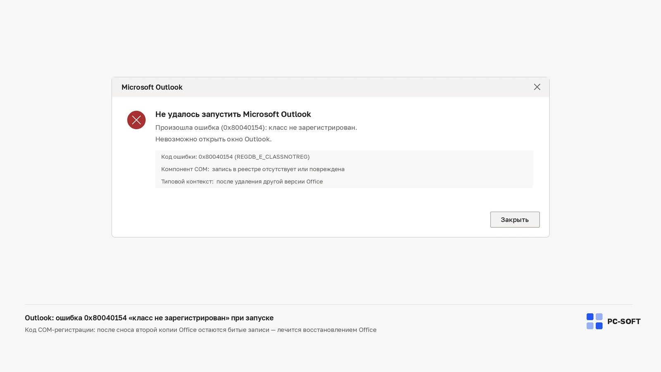Click the Типовой контекст detail line
661x372 pixels.
pos(242,181)
